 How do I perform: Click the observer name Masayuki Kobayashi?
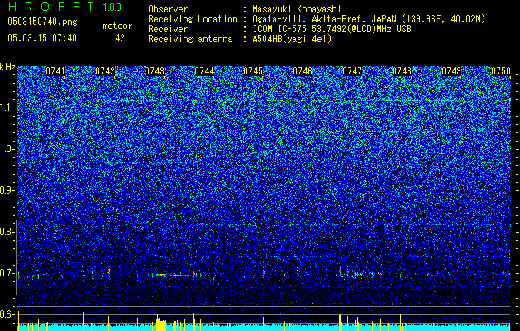pos(297,9)
